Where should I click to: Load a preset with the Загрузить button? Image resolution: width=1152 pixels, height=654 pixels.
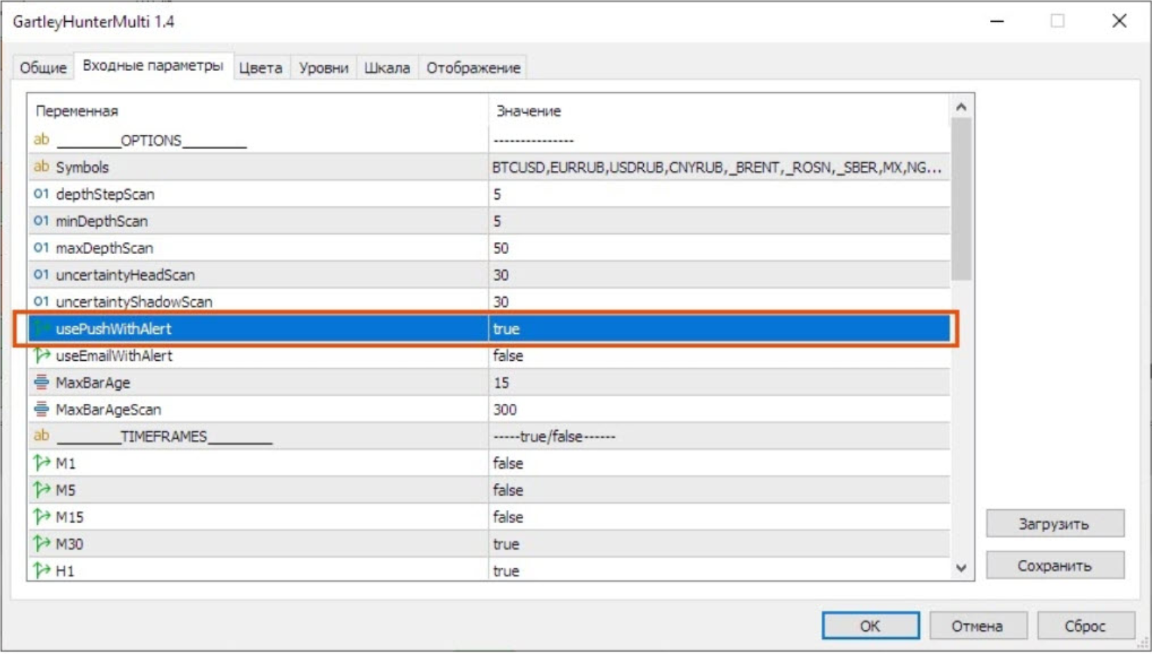click(x=1055, y=524)
